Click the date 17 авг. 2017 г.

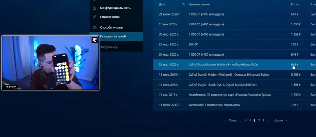click(x=168, y=95)
